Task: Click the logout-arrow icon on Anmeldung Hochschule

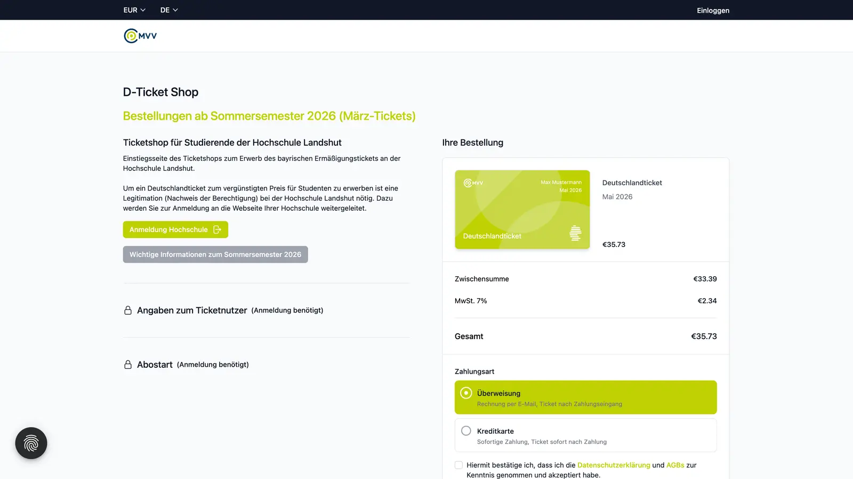Action: pos(217,229)
